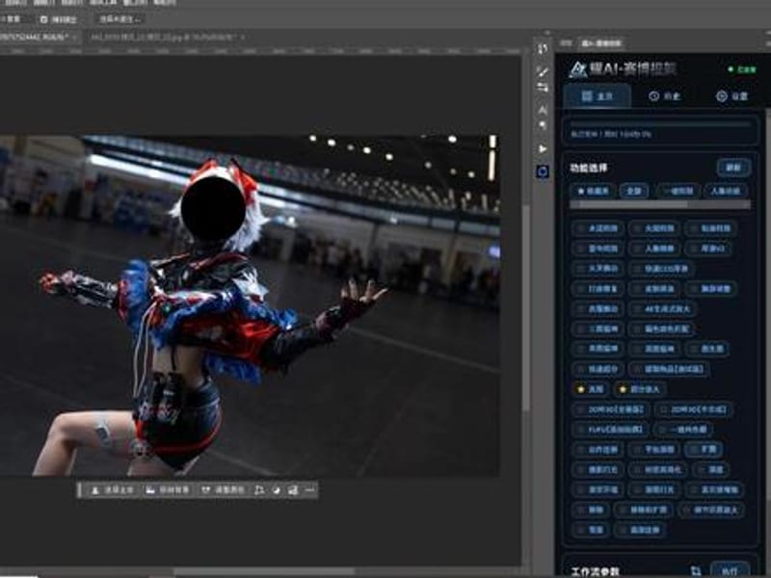The width and height of the screenshot is (771, 578).
Task: Click the letter A character icon in the strip
Action: point(543,110)
